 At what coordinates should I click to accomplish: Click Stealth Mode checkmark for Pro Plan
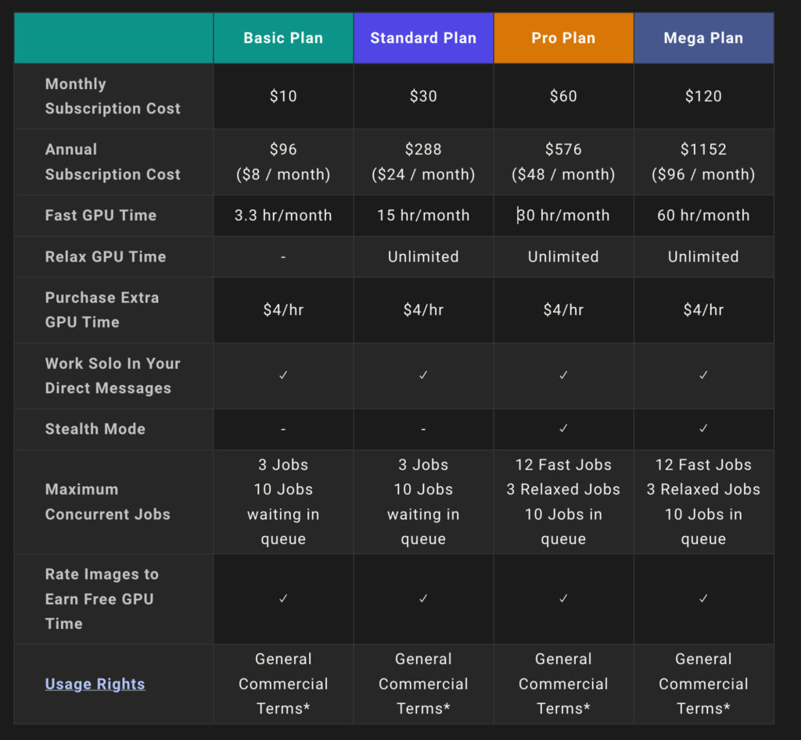[563, 429]
